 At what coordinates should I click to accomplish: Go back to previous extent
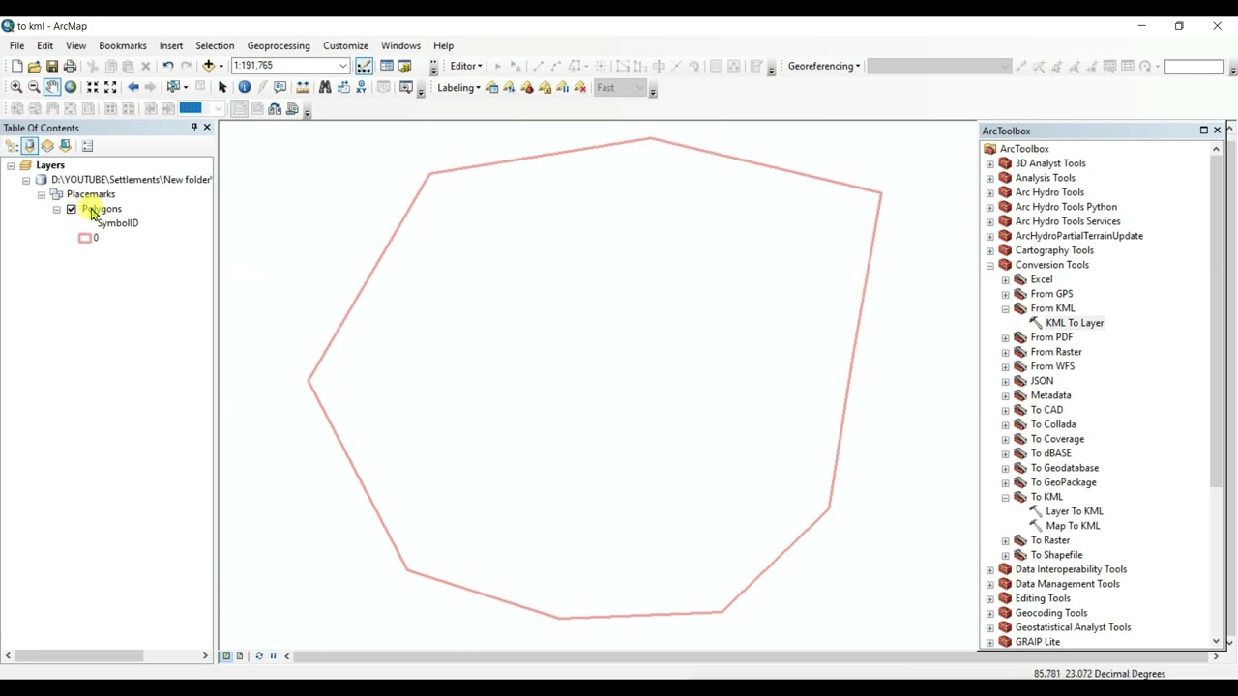point(133,87)
